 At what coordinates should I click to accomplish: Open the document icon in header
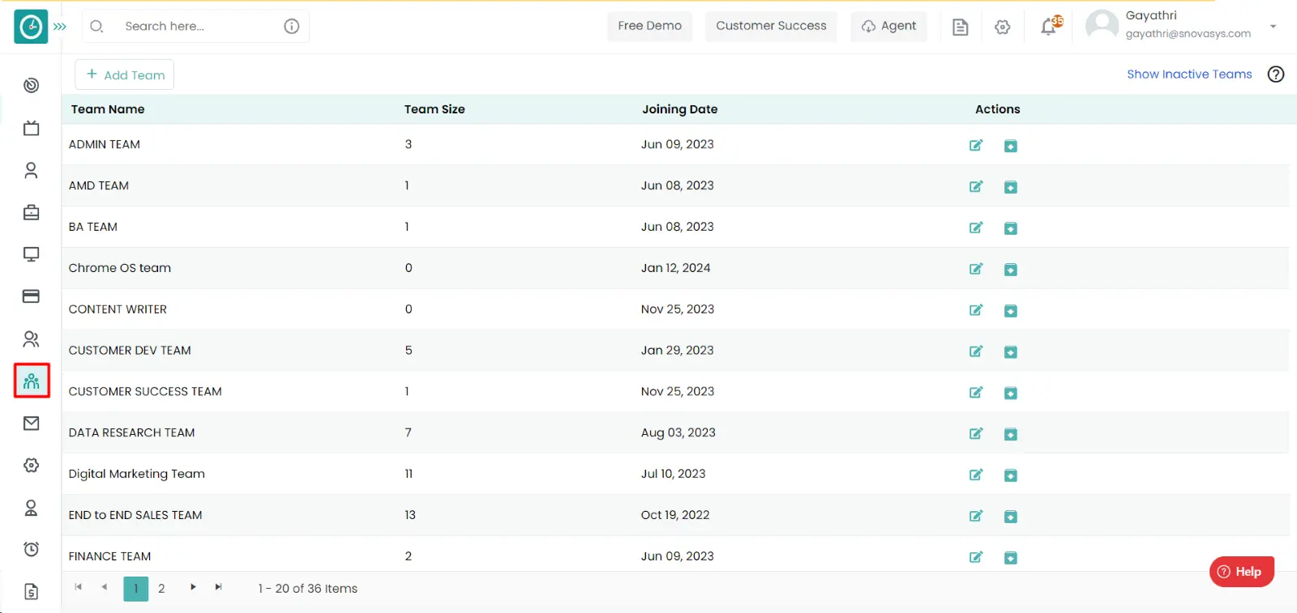pyautogui.click(x=961, y=28)
